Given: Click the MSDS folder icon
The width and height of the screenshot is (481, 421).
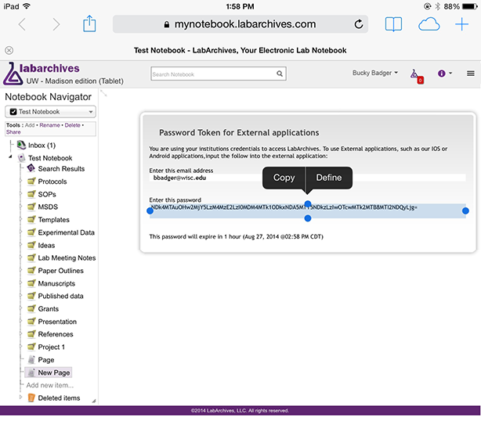Looking at the screenshot, I should click(31, 207).
